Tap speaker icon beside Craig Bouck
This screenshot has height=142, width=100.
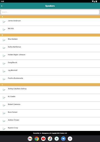[4, 64]
